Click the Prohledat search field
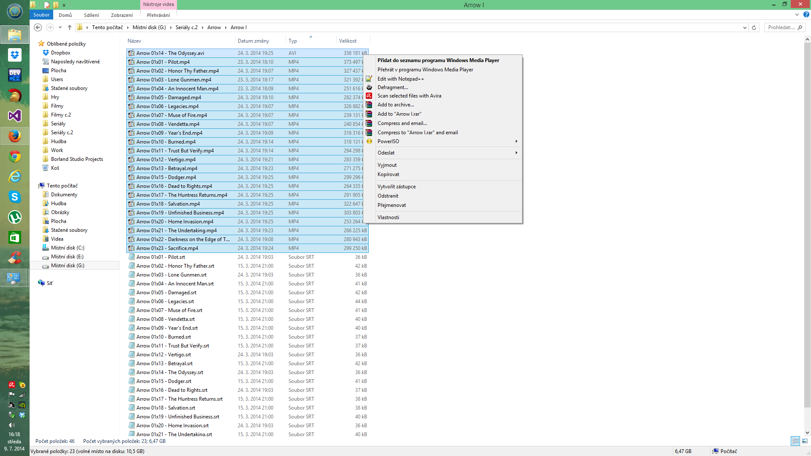811x456 pixels. (x=781, y=27)
